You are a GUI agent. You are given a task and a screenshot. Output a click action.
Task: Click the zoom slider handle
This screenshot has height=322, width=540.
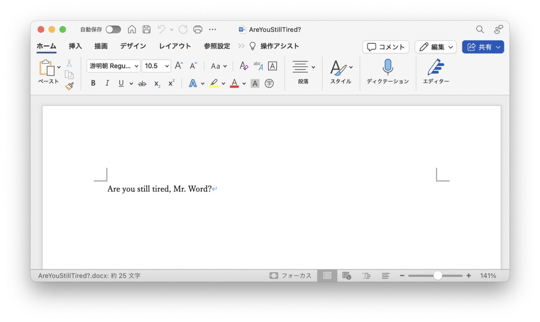437,276
